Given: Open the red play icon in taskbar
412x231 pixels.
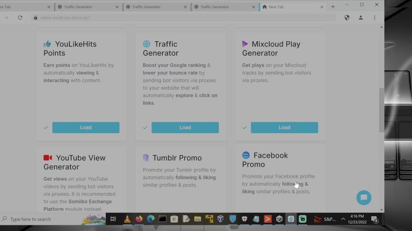Looking at the screenshot, I should pyautogui.click(x=268, y=219).
